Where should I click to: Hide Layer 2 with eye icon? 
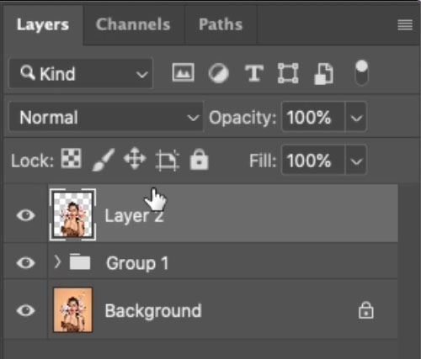25,215
